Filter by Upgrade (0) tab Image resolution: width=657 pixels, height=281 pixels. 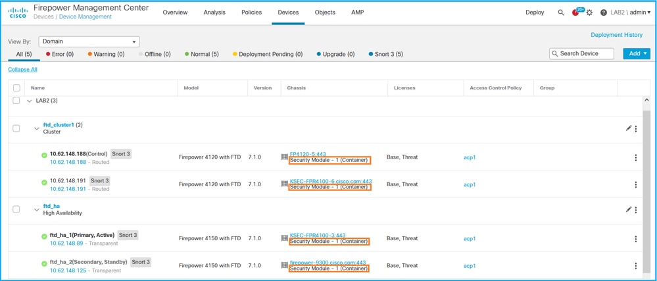pyautogui.click(x=335, y=54)
